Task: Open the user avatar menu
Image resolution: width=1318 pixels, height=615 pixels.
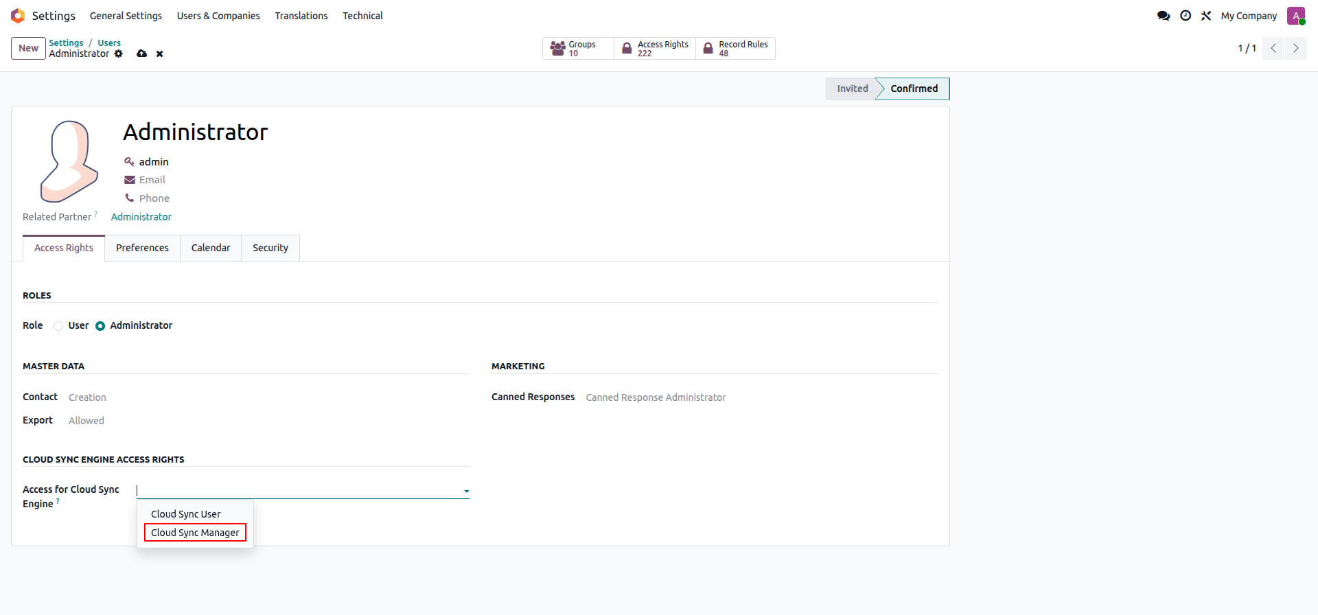Action: 1296,16
